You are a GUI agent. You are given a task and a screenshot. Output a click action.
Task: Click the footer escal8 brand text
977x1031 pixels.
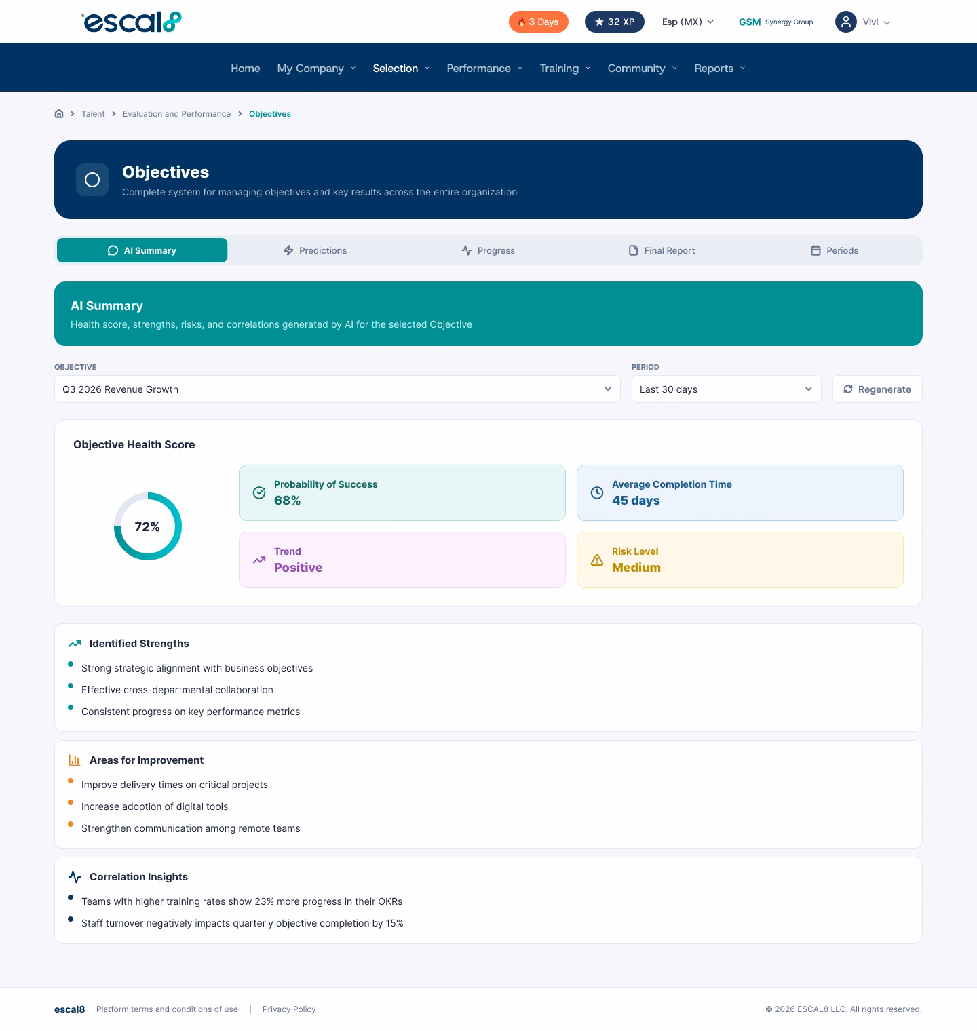click(70, 1009)
